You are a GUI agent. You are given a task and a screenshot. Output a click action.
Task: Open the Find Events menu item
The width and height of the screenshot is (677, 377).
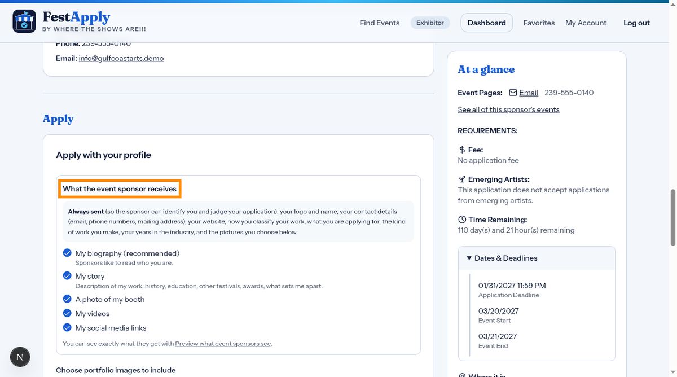pos(380,23)
